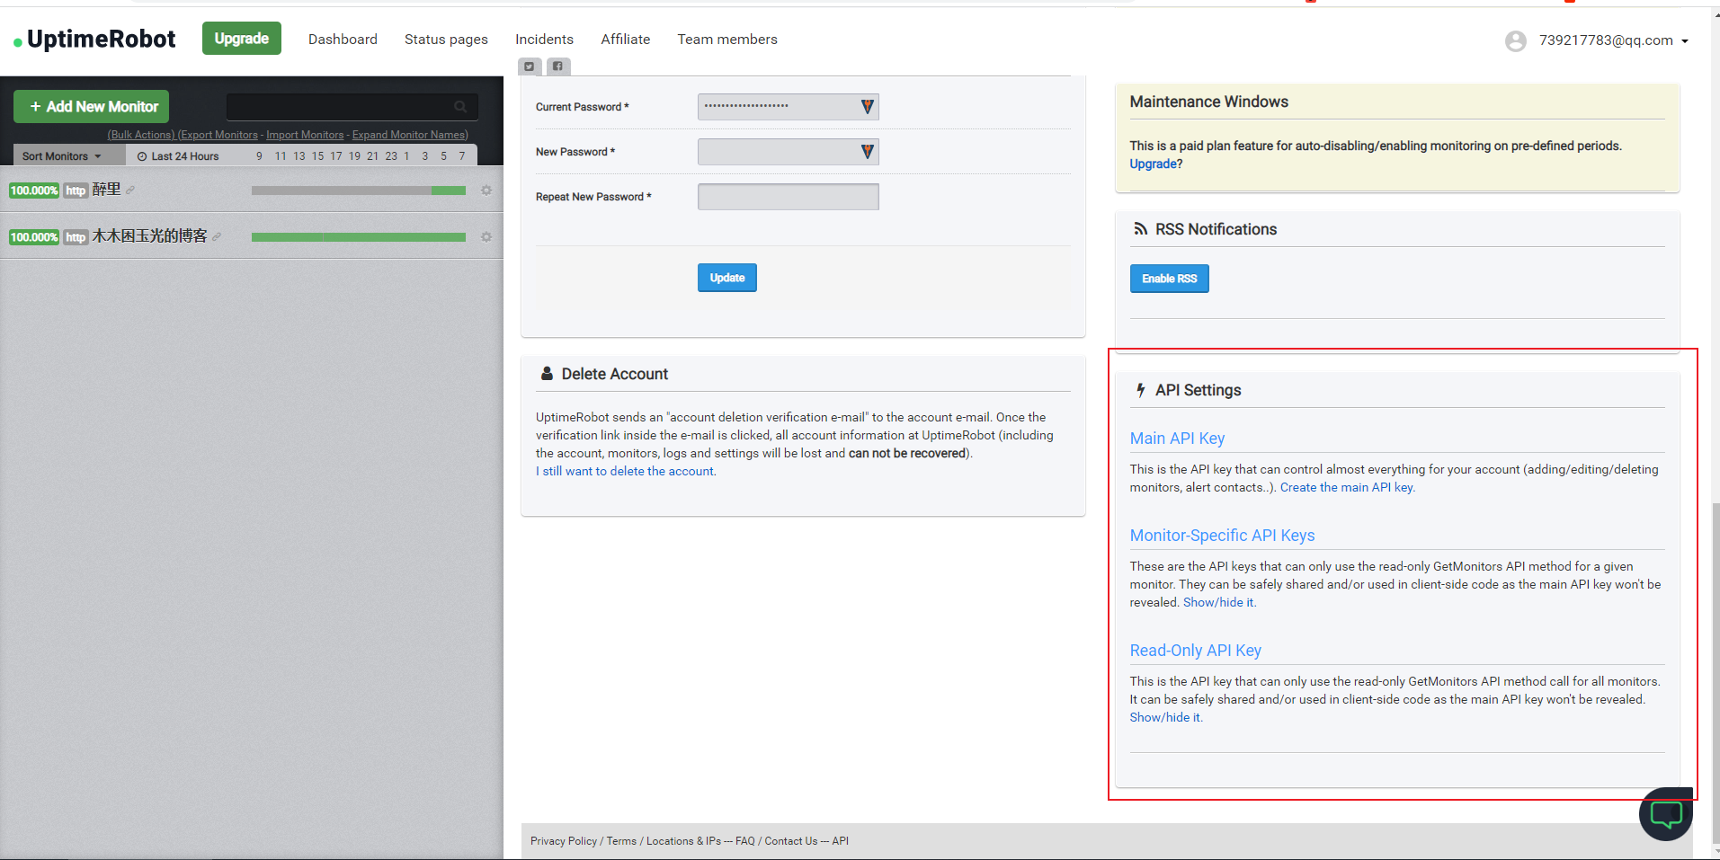Click the Export Monitors link
Image resolution: width=1720 pixels, height=860 pixels.
[218, 135]
